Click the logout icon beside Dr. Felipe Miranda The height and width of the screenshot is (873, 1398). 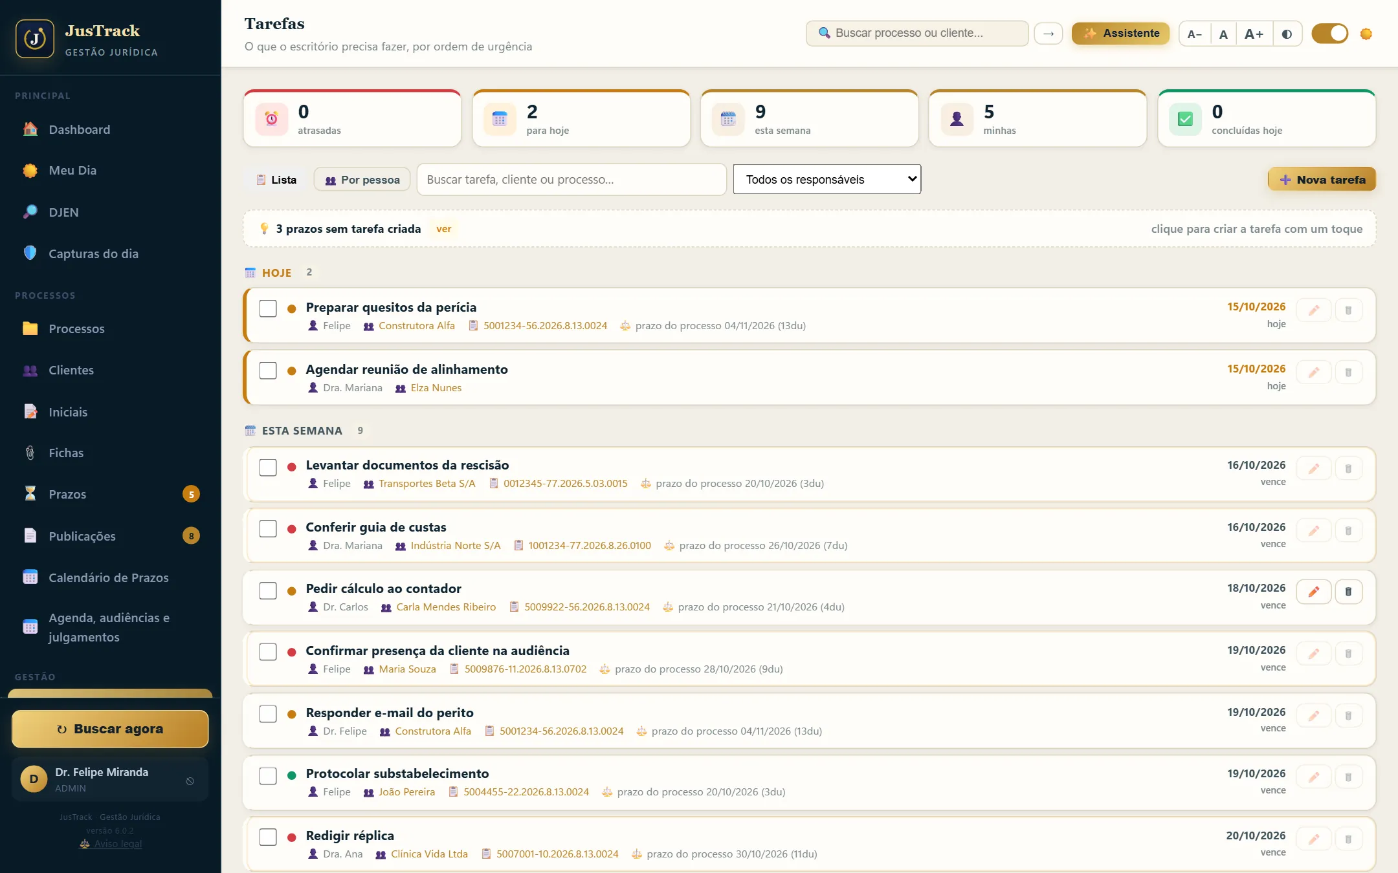click(190, 781)
